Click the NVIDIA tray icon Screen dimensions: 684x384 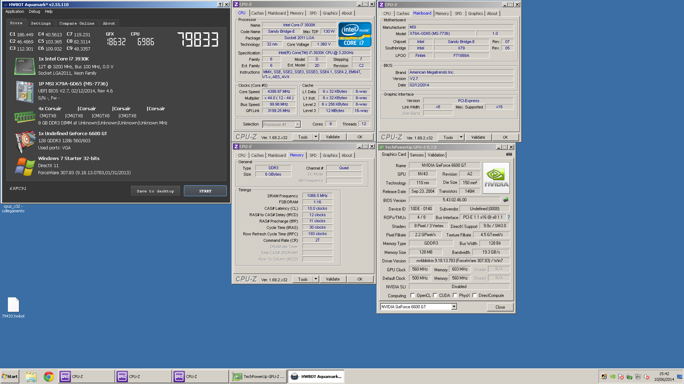[612, 377]
